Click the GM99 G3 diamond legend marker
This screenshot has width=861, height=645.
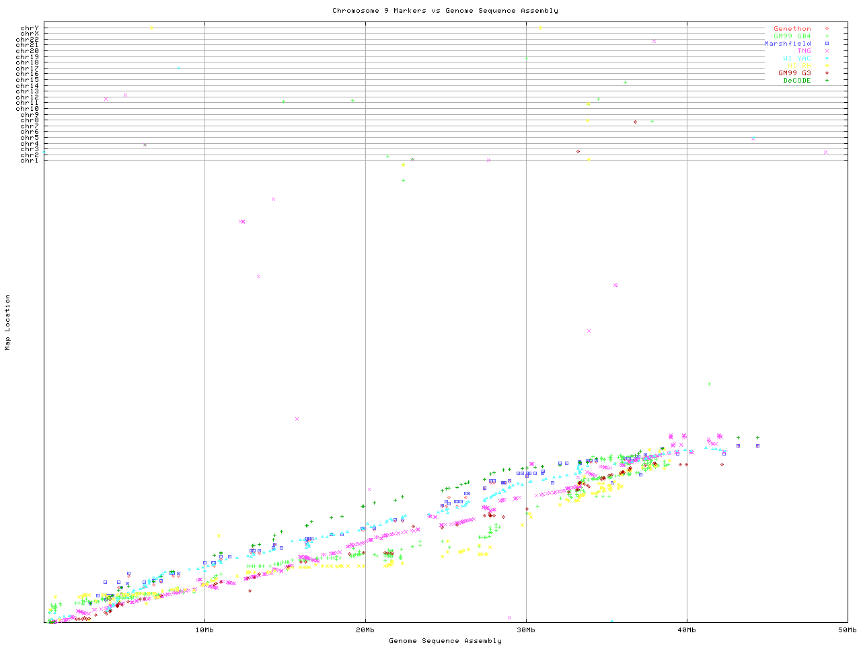tap(827, 73)
